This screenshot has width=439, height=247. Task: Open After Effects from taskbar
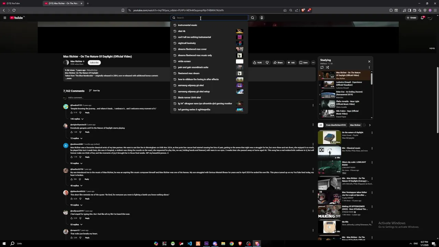click(206, 244)
